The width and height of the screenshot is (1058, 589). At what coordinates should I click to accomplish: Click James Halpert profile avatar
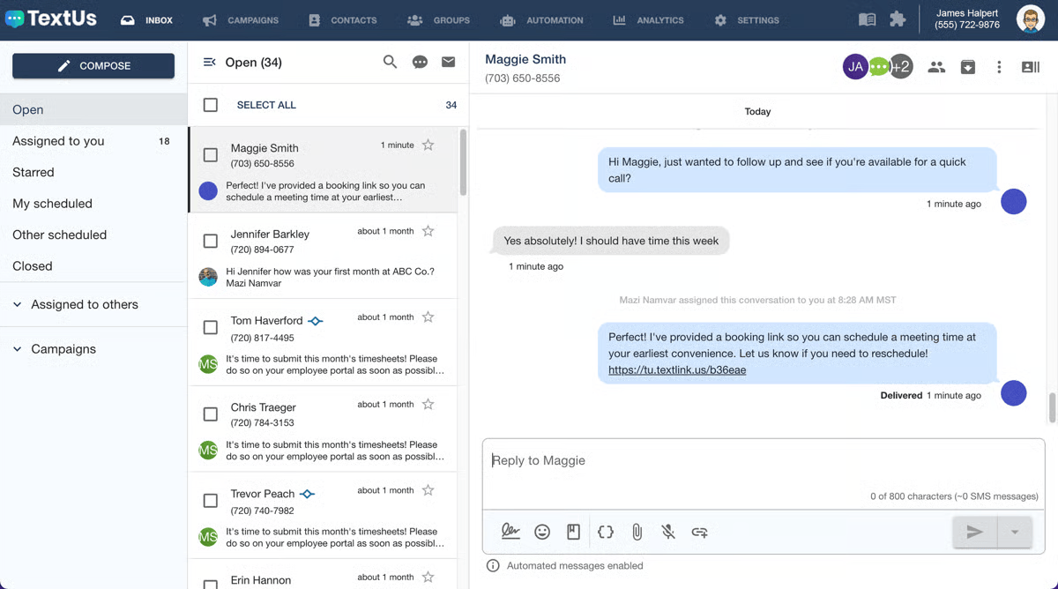pos(1030,19)
